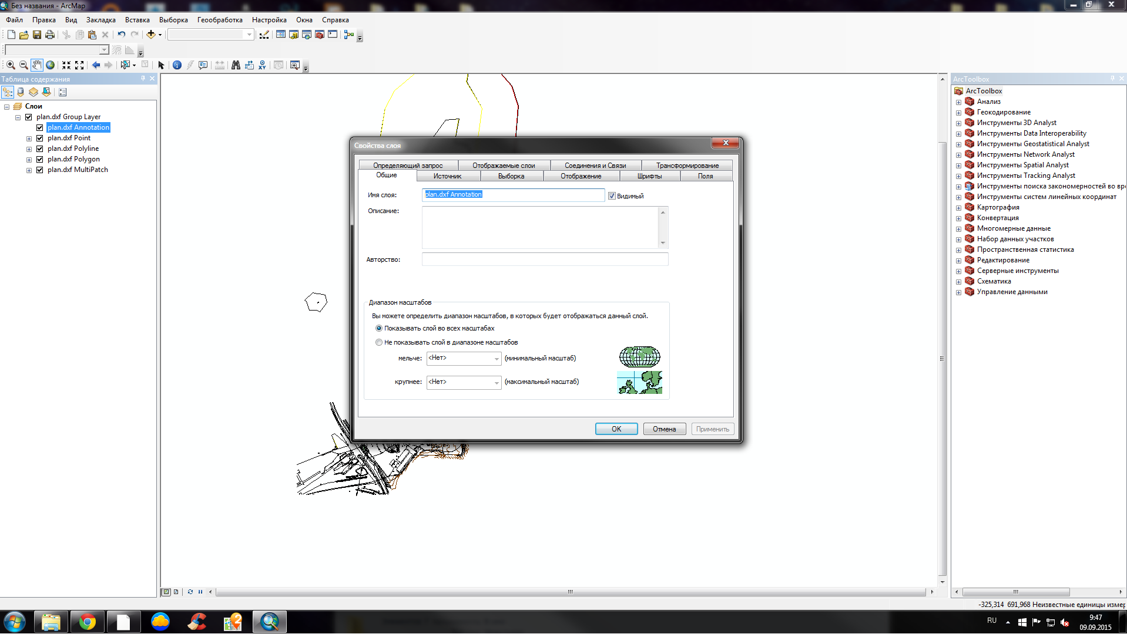Toggle the Visible checkbox in layer properties
Viewport: 1127px width, 634px height.
pyautogui.click(x=612, y=196)
